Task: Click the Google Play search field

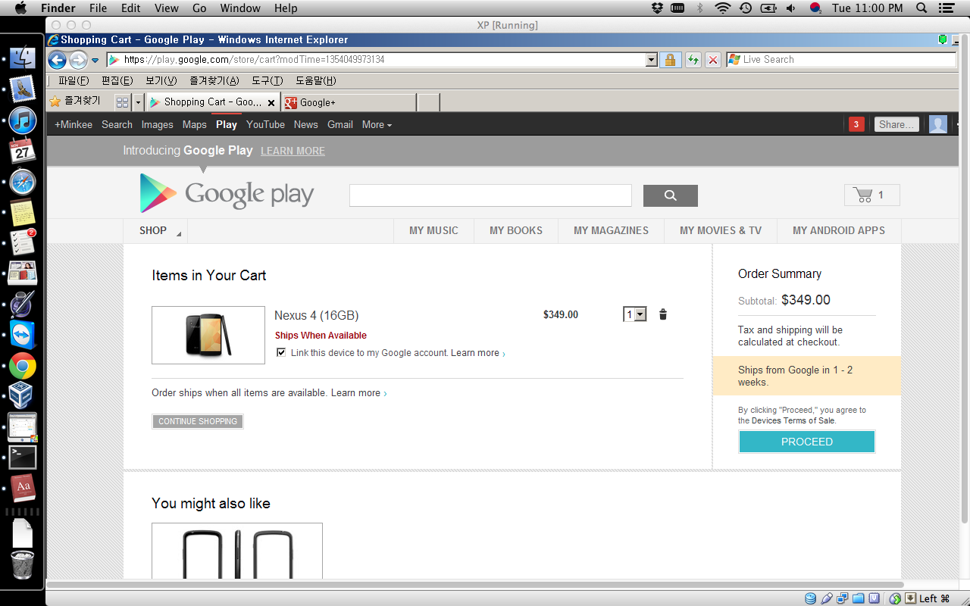Action: pos(490,195)
